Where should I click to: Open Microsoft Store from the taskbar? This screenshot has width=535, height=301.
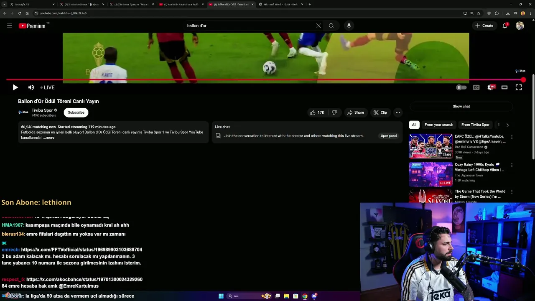pyautogui.click(x=296, y=296)
